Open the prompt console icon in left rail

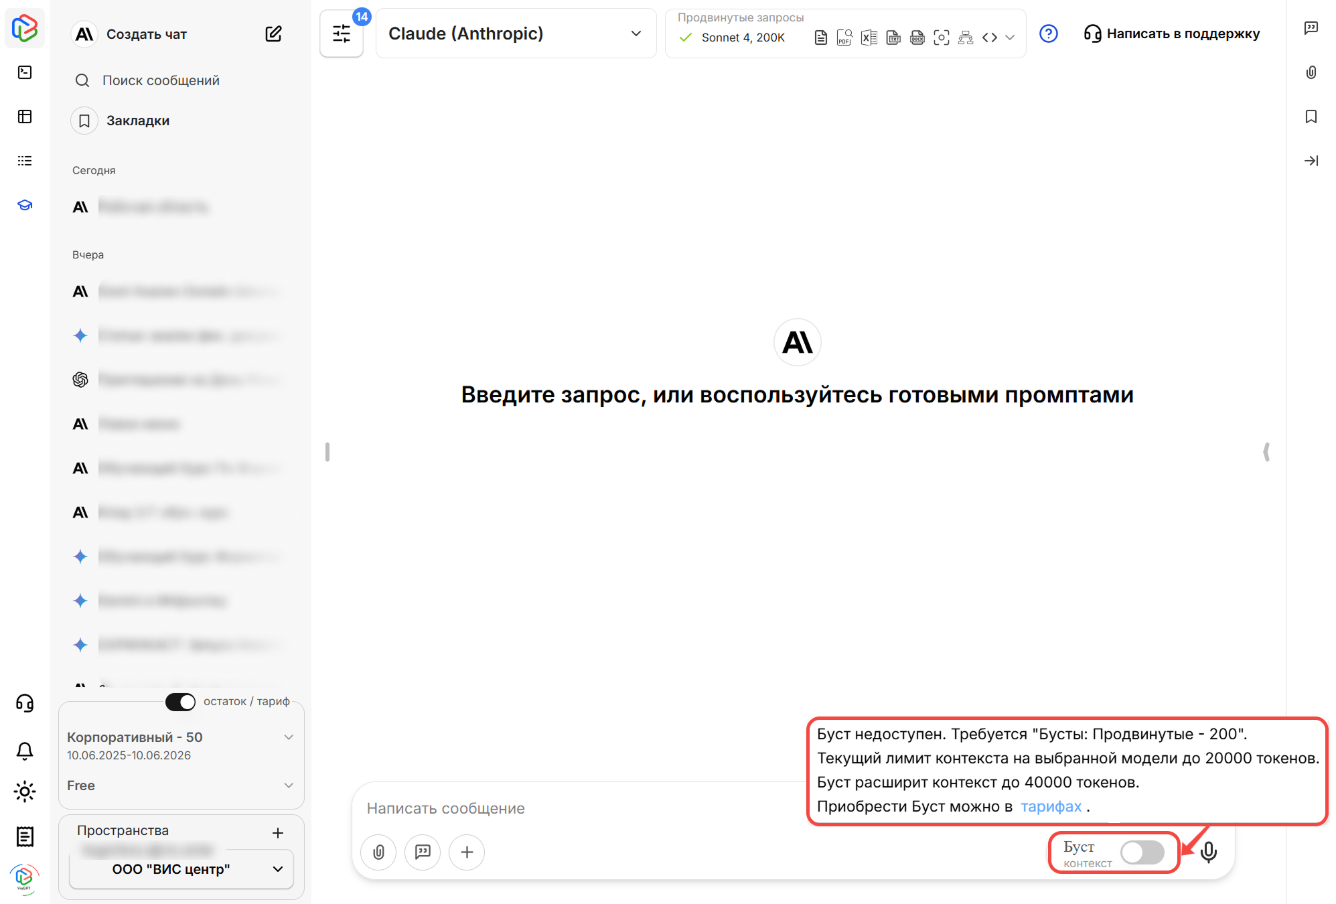coord(25,72)
